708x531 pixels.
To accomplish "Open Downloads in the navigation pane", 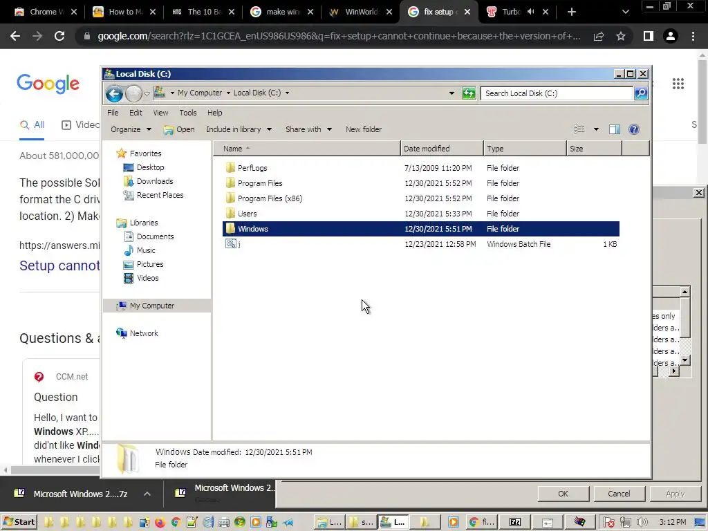I will pyautogui.click(x=154, y=181).
